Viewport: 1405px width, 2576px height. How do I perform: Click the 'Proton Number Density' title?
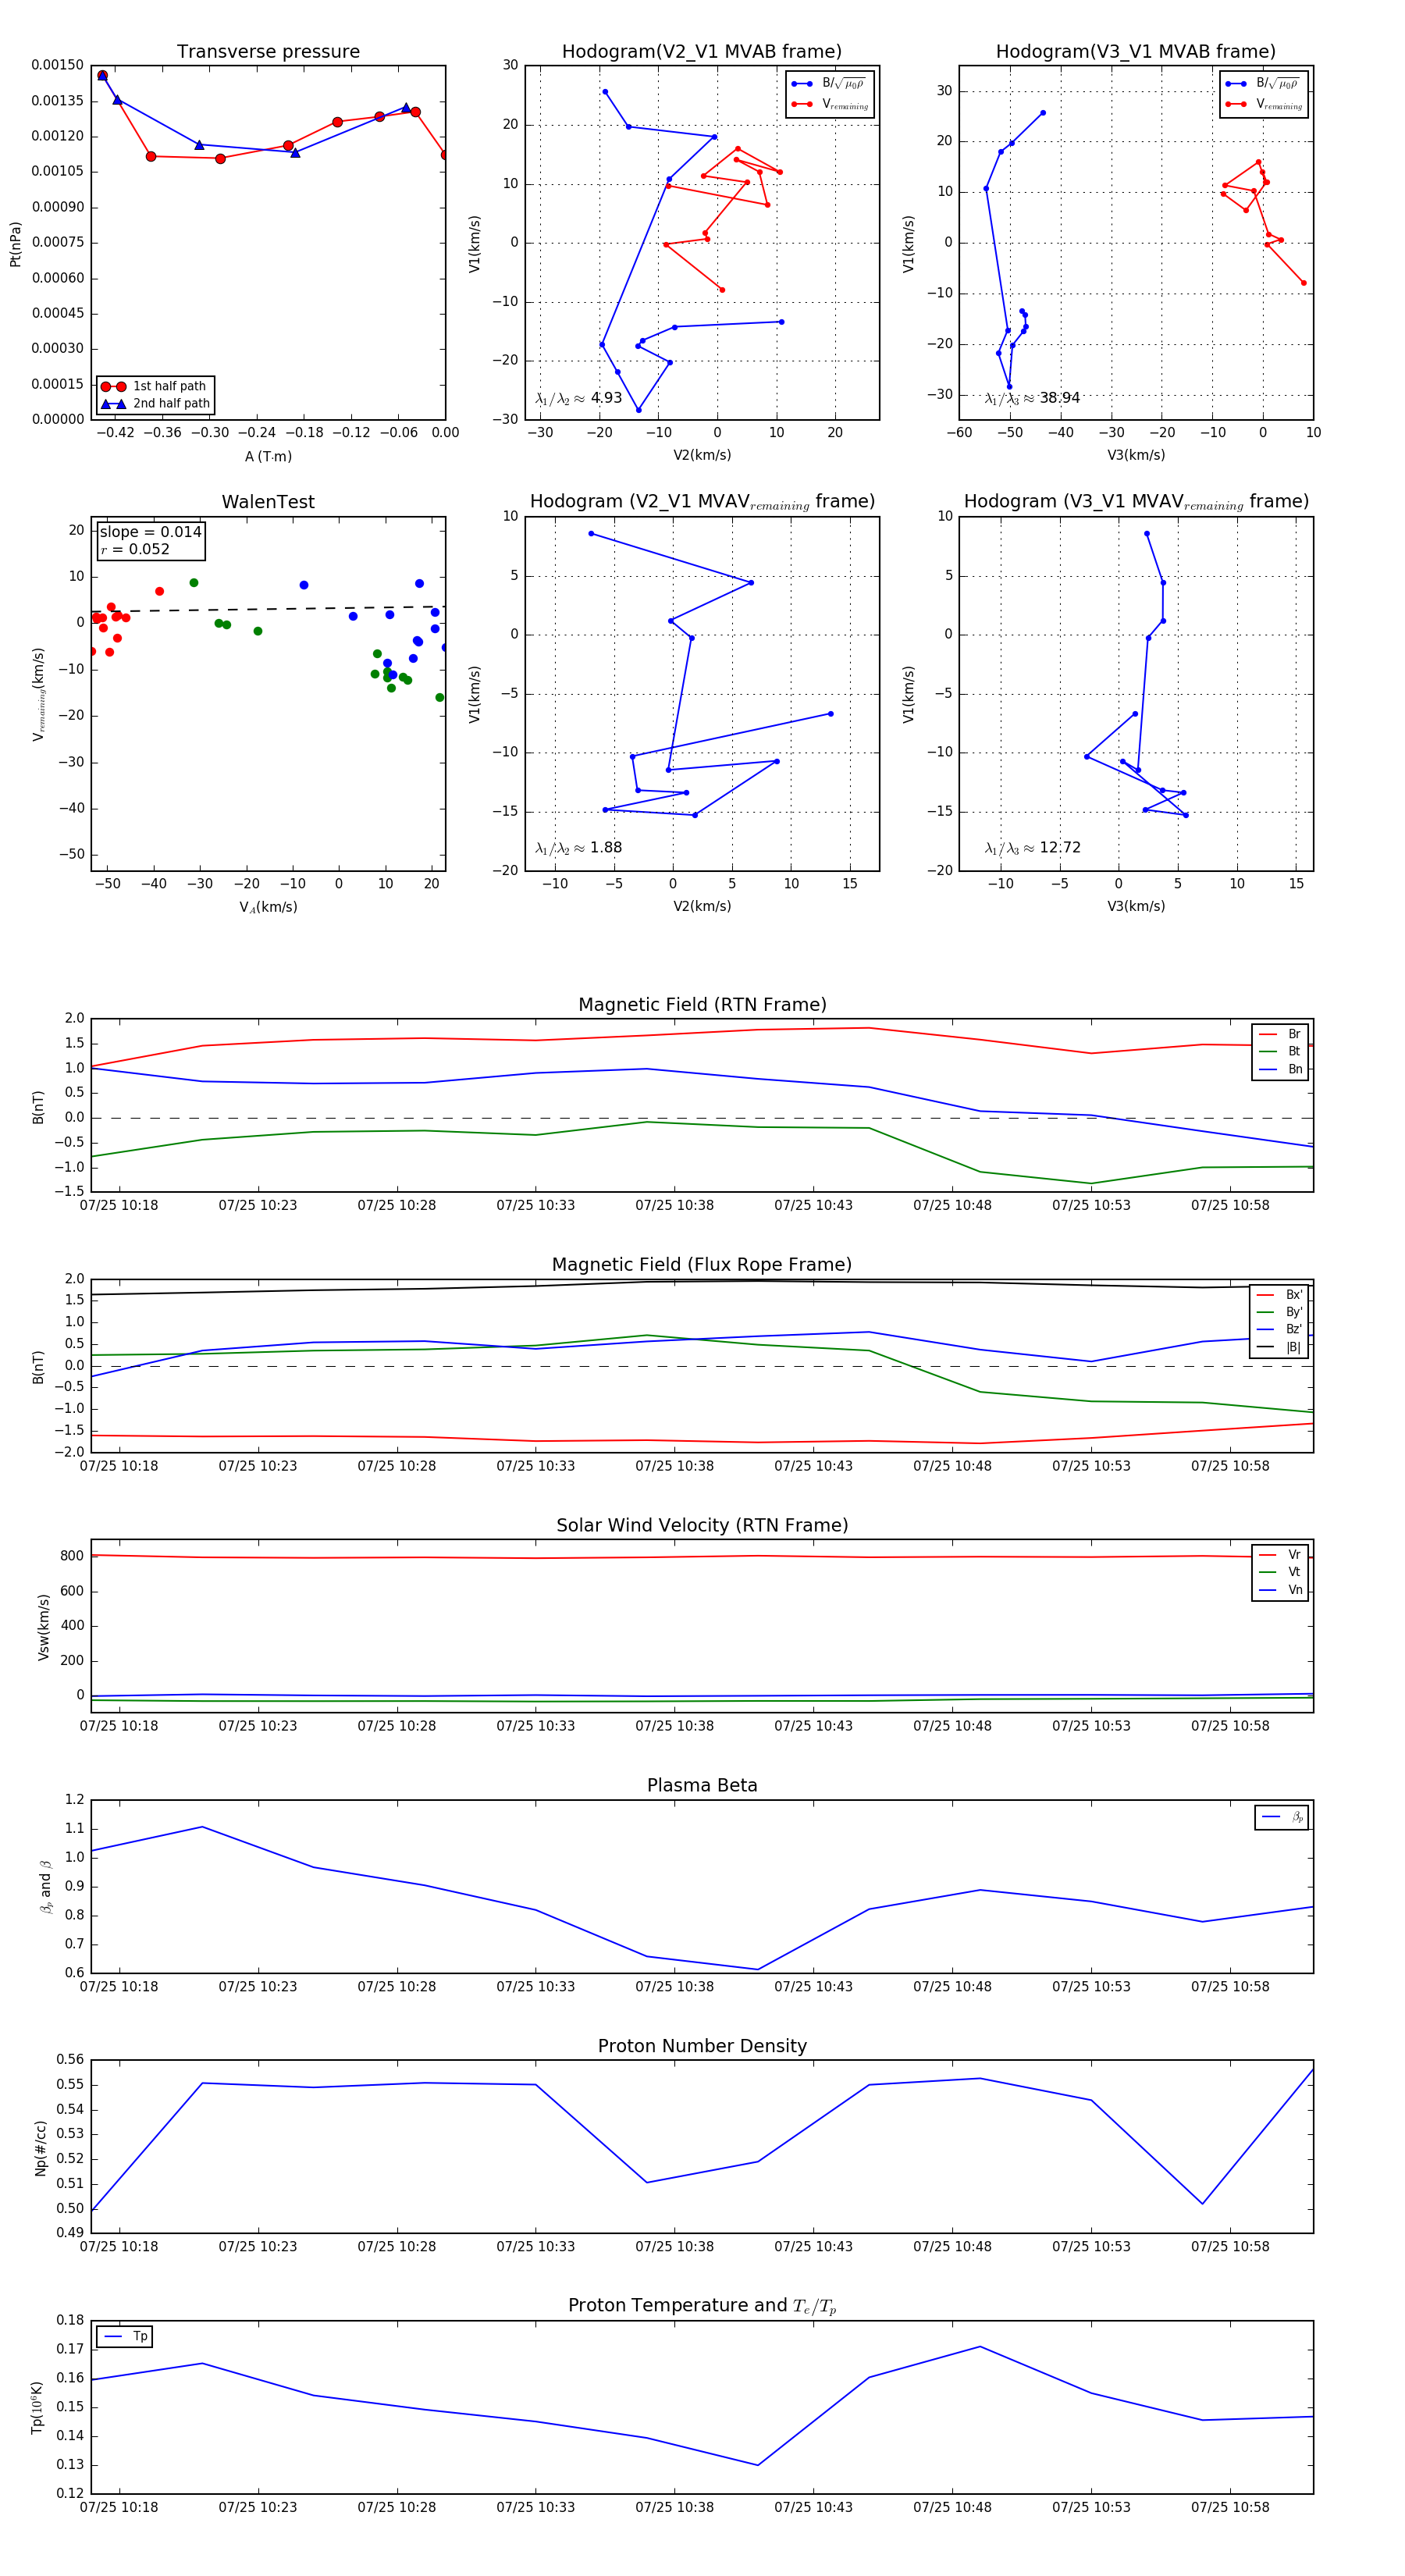702,2046
